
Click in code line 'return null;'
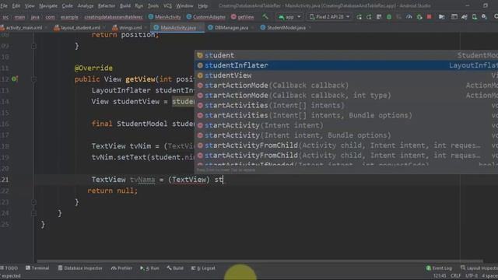click(112, 191)
